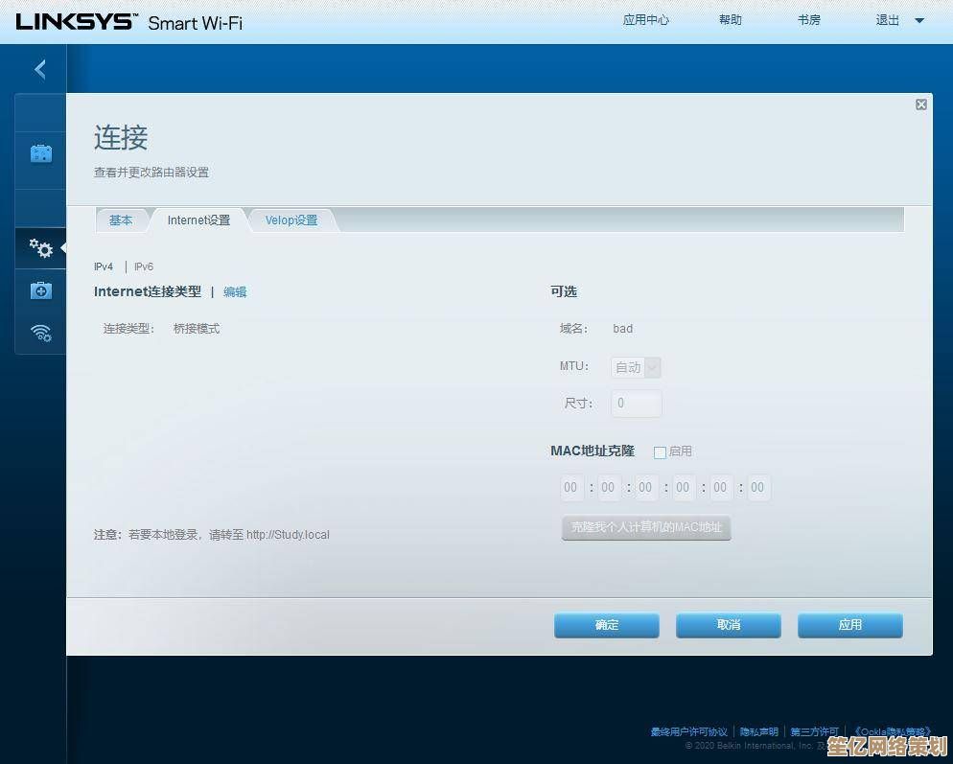The image size is (953, 764).
Task: Open the 退出 dropdown arrow in header
Action: pos(918,20)
